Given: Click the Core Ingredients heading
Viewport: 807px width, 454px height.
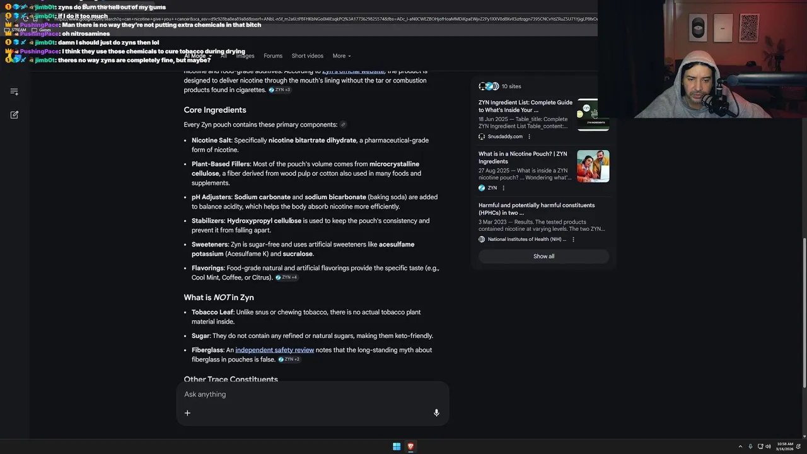Looking at the screenshot, I should tap(215, 110).
